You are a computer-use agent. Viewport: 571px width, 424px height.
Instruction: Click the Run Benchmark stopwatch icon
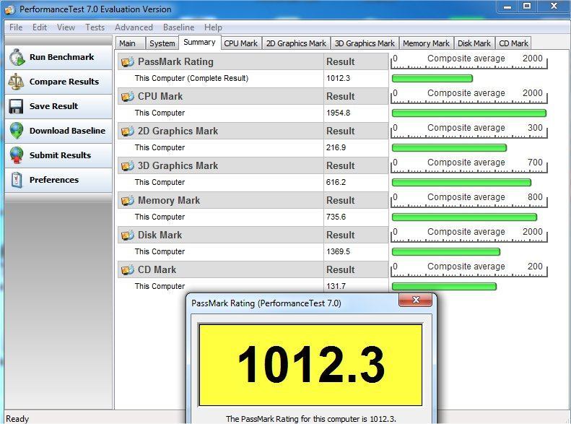17,58
